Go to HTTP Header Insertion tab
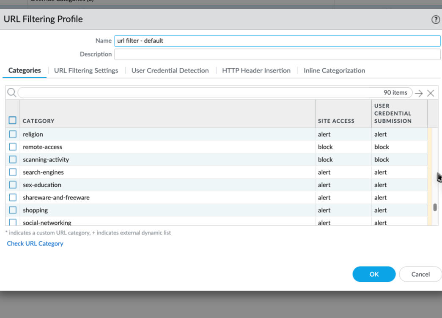The height and width of the screenshot is (318, 442). coord(256,70)
